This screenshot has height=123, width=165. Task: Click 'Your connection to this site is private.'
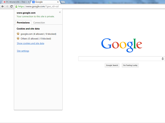click(x=36, y=16)
